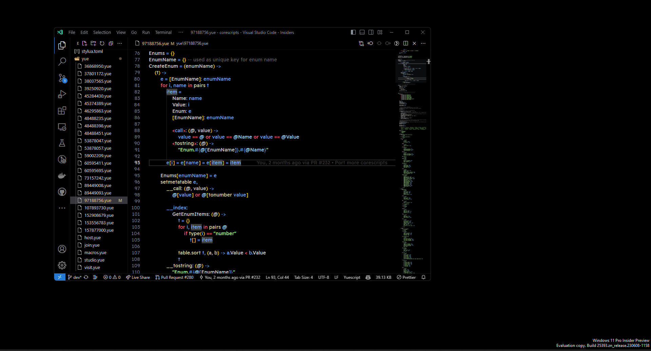The image size is (651, 351).
Task: Open the GitHub view in the sidebar
Action: [62, 192]
